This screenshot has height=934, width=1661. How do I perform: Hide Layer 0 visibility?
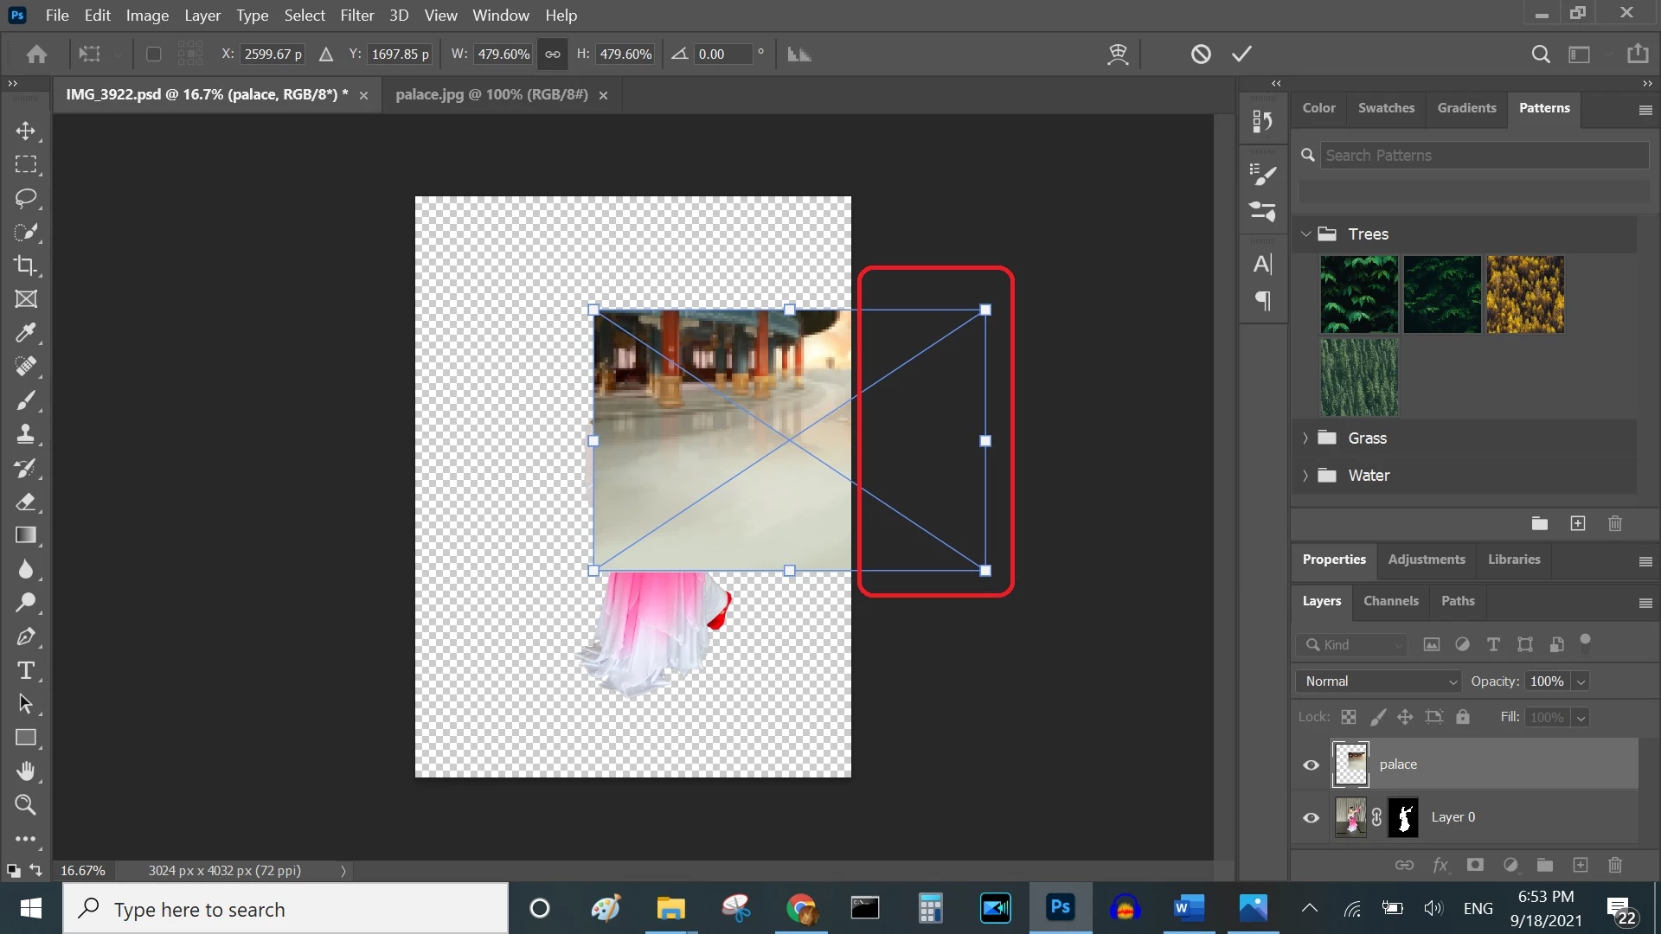1311,817
